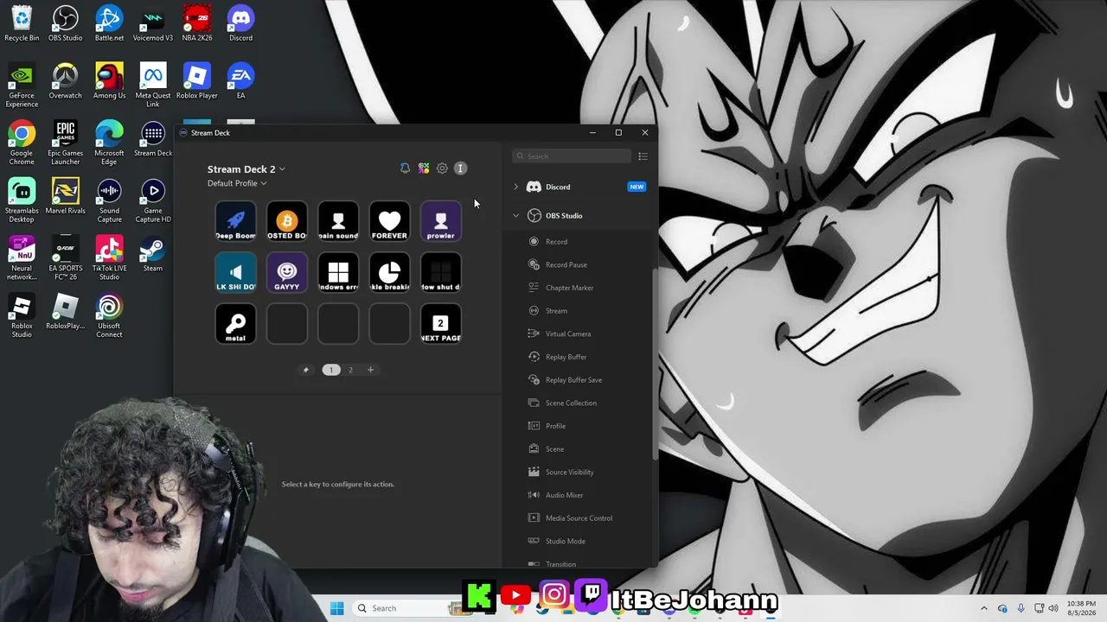Open the Stream Deck Marketplace icon
The height and width of the screenshot is (622, 1107).
[424, 168]
